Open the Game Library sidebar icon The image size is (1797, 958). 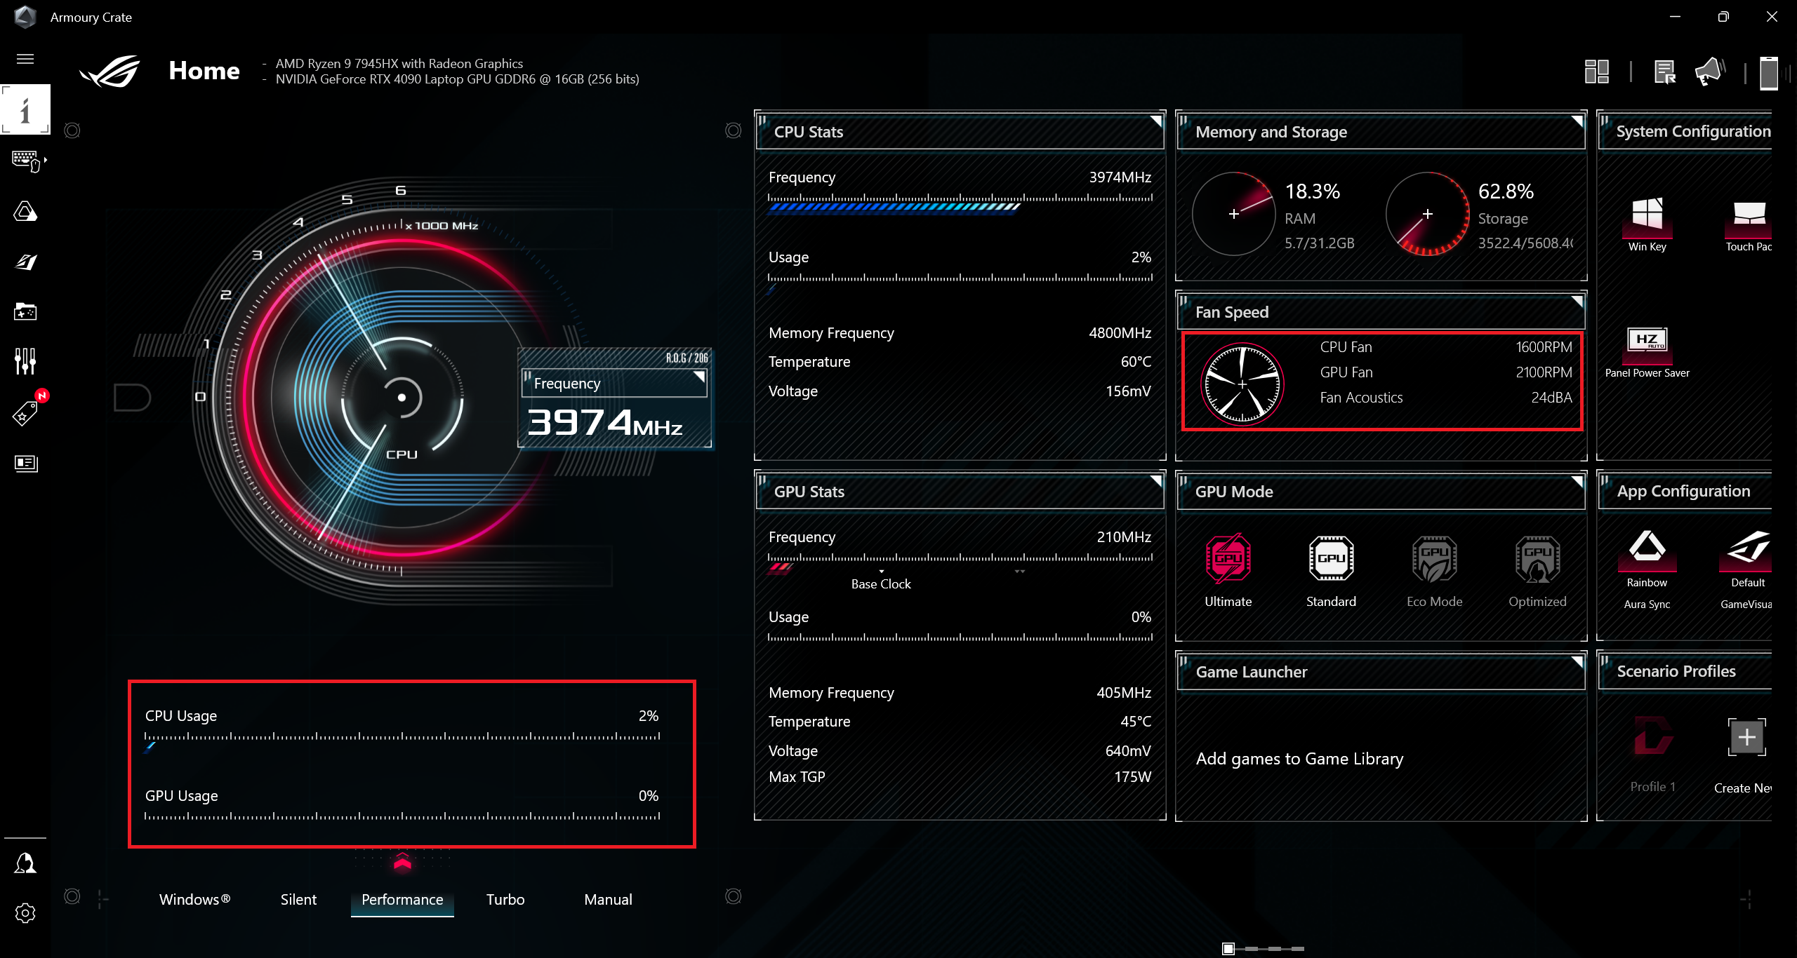pos(25,311)
